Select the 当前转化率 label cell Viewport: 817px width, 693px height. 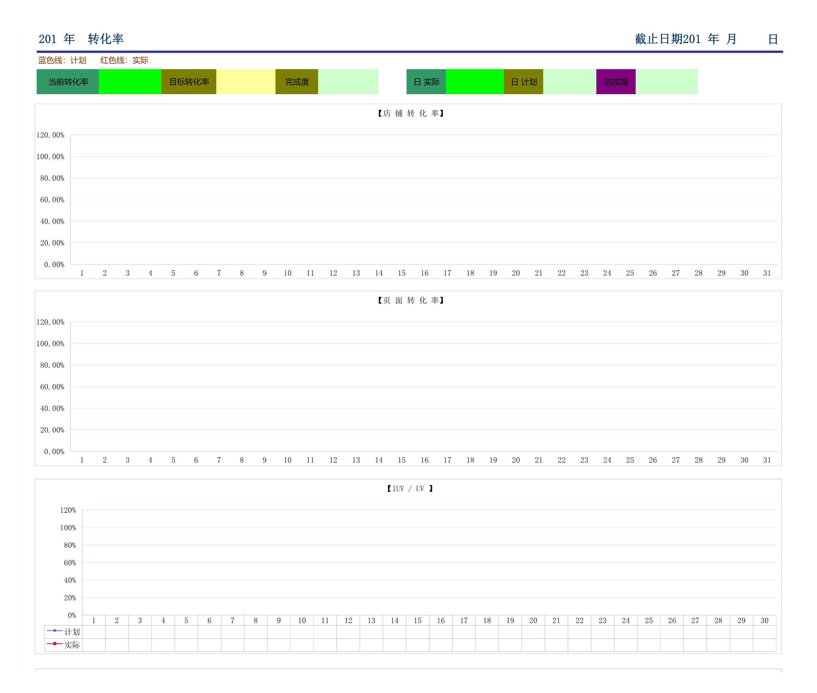68,82
